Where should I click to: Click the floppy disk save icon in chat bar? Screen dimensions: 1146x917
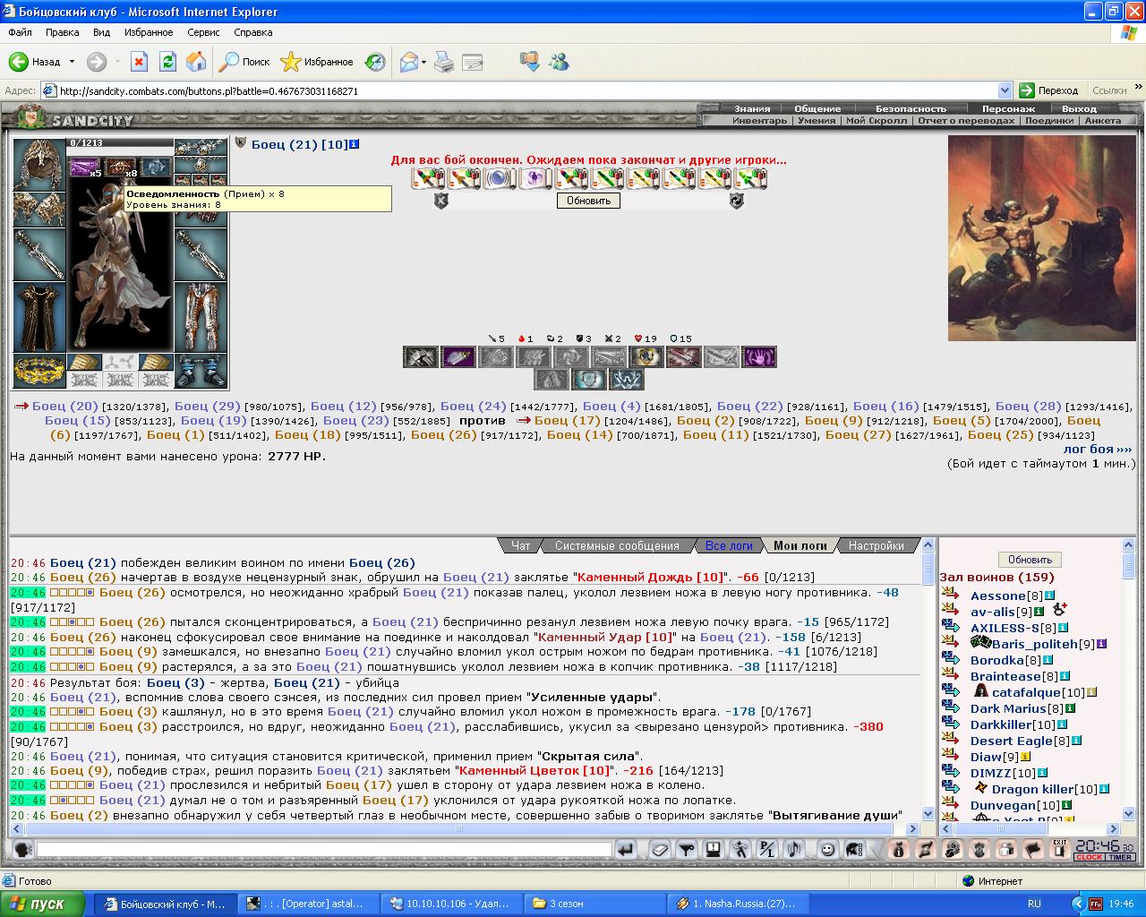(x=713, y=849)
